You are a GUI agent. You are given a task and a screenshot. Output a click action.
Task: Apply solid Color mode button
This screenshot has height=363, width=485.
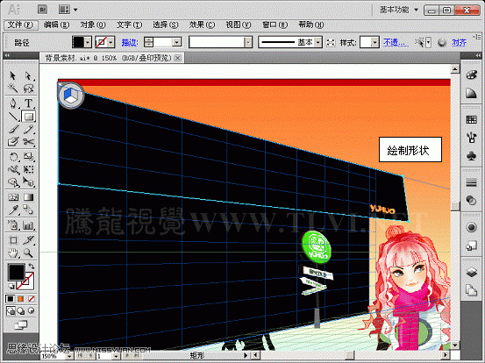pos(11,299)
